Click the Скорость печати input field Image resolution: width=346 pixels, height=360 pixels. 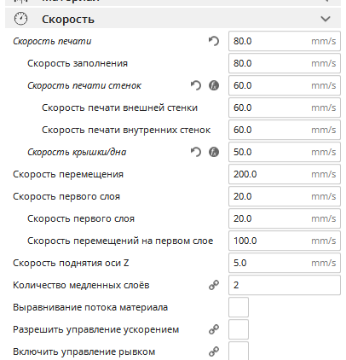[285, 41]
